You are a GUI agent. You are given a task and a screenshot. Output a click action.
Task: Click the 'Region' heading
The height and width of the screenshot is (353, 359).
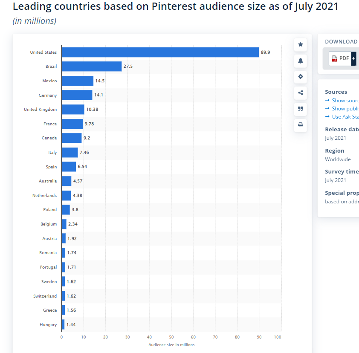(335, 150)
